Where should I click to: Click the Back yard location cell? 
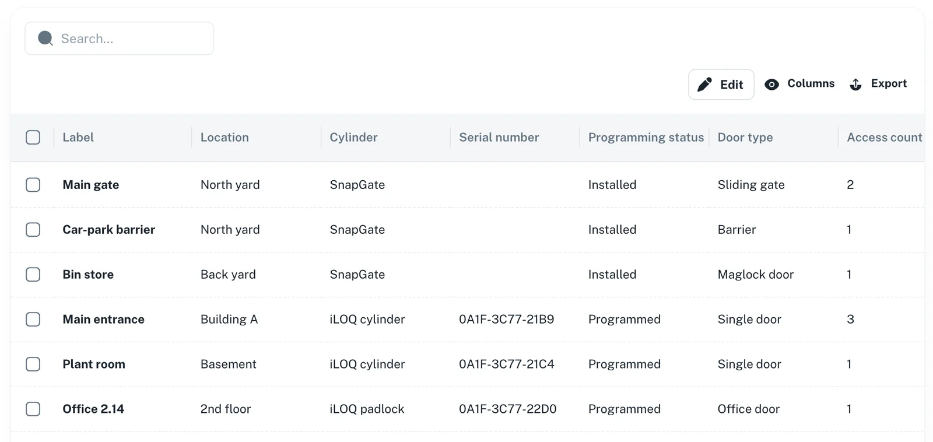pos(228,275)
